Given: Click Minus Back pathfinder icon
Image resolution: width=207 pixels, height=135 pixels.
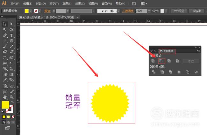Looking at the screenshot, I should 196,72.
